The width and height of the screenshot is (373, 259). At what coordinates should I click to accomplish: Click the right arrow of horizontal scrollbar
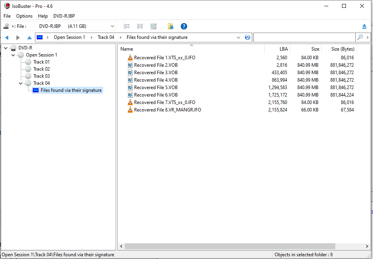(367, 246)
